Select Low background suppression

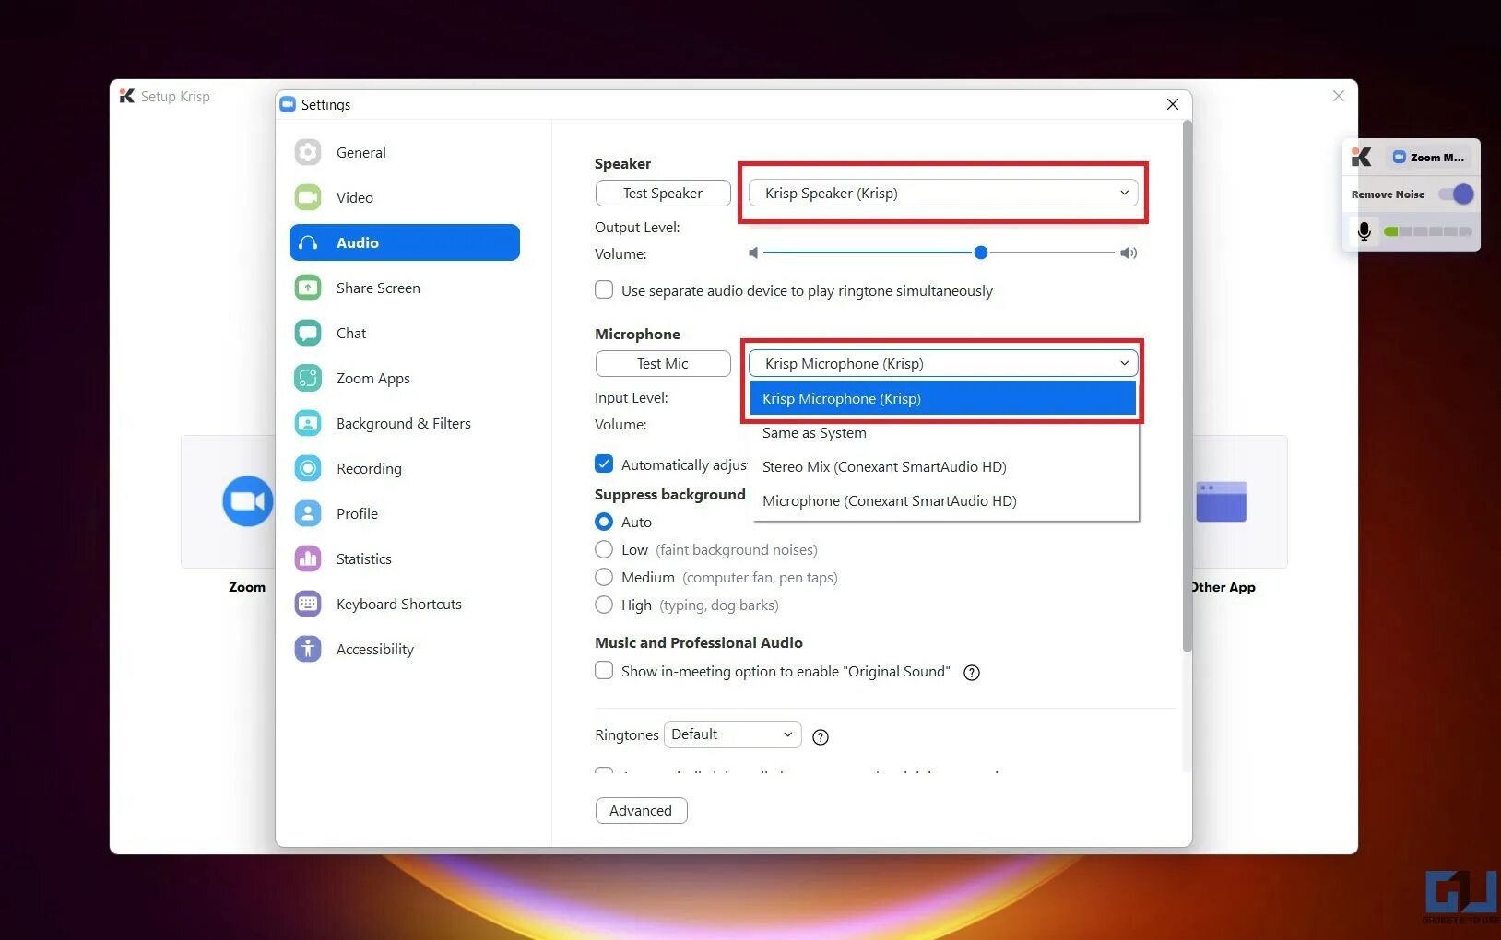click(604, 549)
